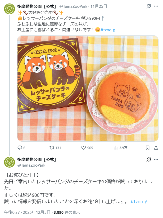Click the 3,890 件の表示 view count
Image resolution: width=163 pixels, height=218 pixels.
[67, 212]
